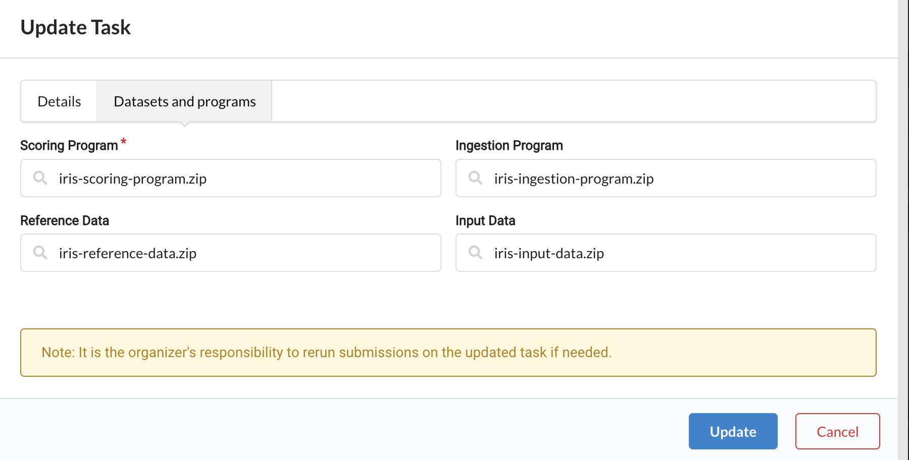Click the red required asterisk by Scoring Program
This screenshot has width=909, height=460.
click(x=123, y=142)
